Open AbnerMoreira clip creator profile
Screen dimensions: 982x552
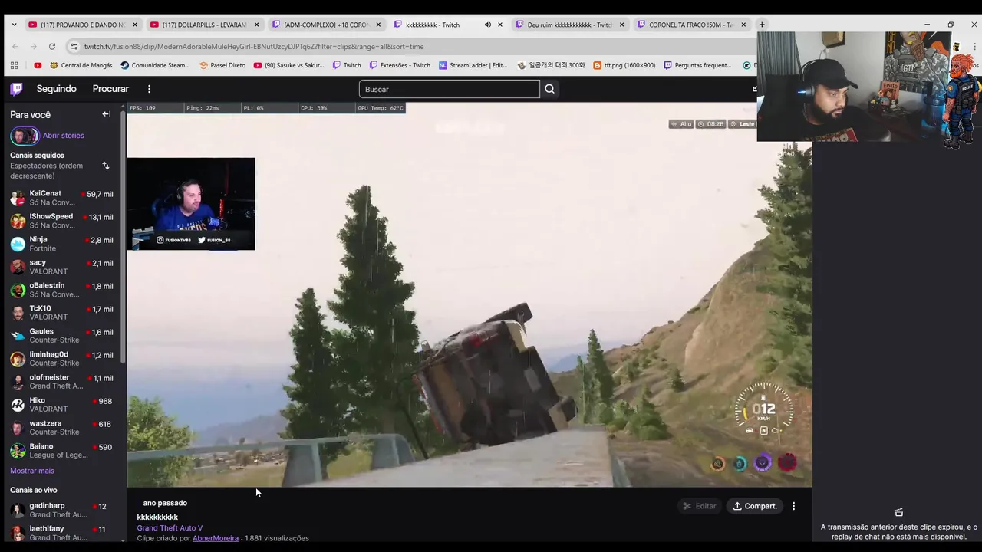[x=216, y=538]
